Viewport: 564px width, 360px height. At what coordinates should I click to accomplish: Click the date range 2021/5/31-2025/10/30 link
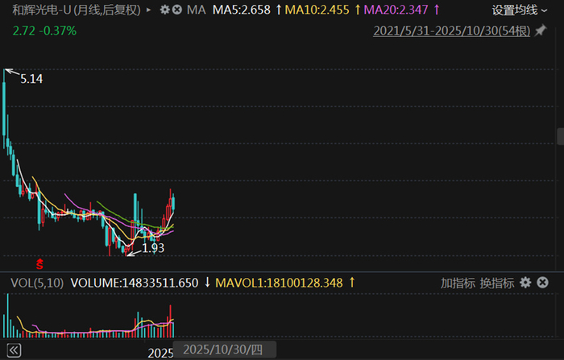pyautogui.click(x=451, y=31)
